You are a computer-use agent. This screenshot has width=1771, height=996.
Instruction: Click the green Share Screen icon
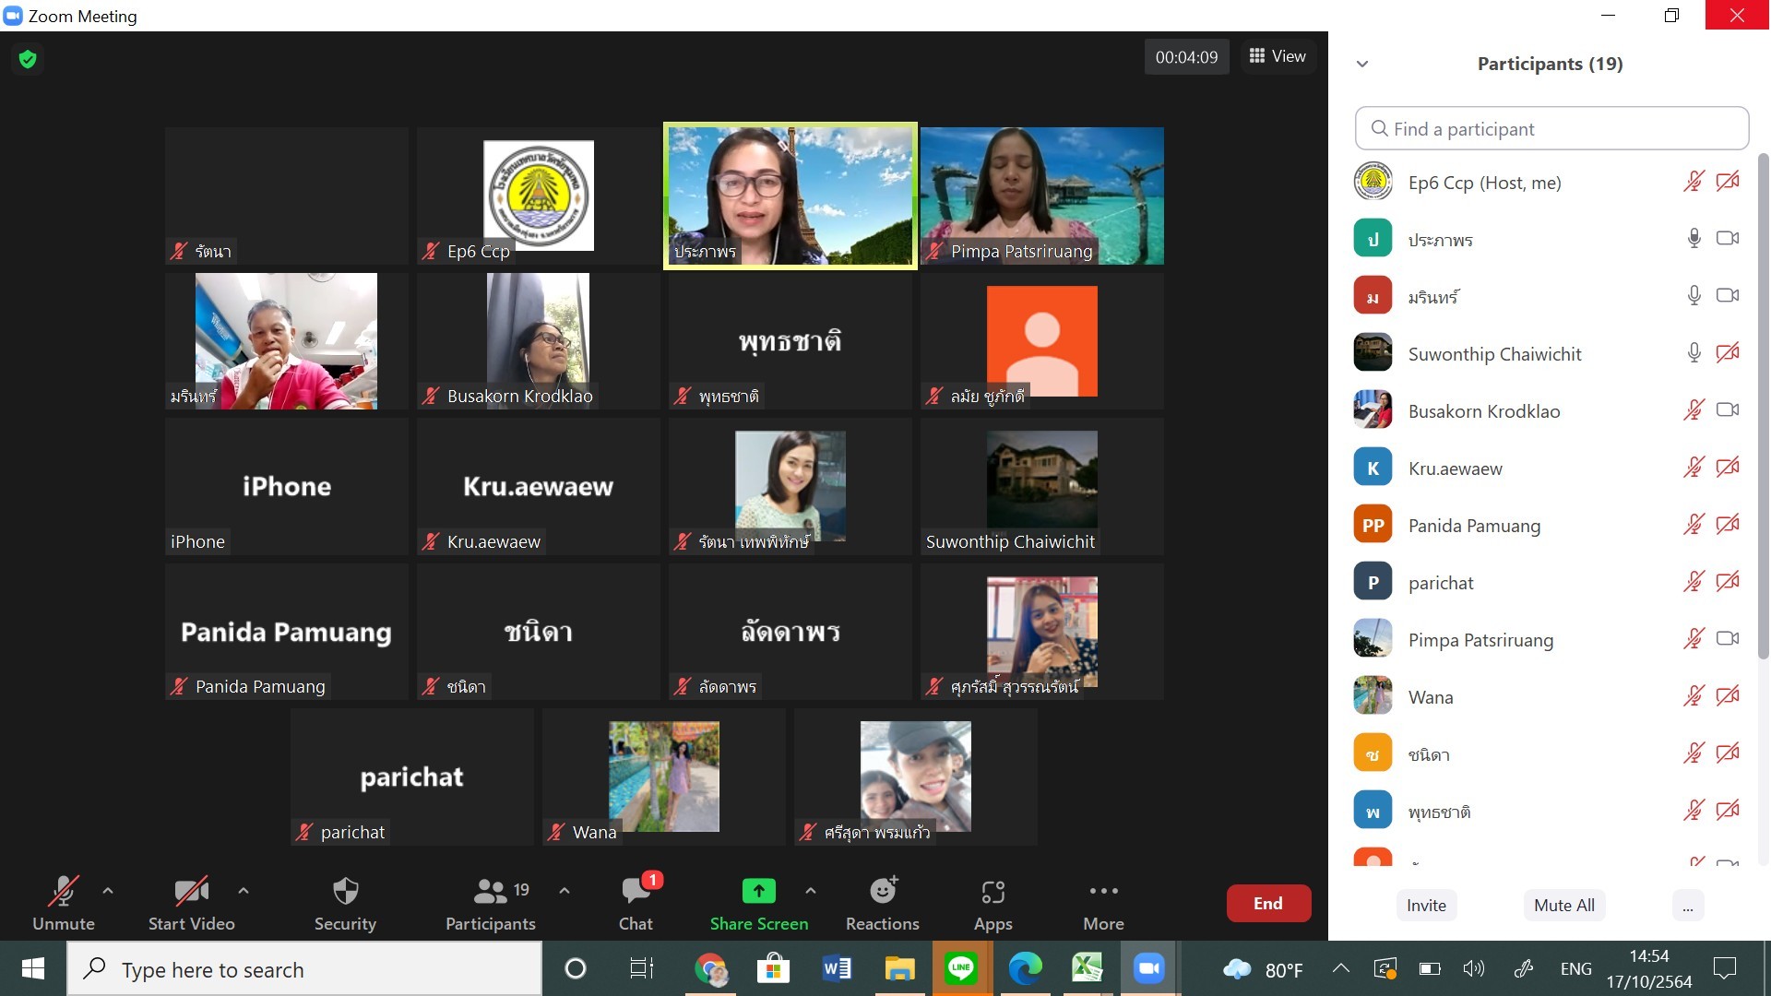[758, 891]
